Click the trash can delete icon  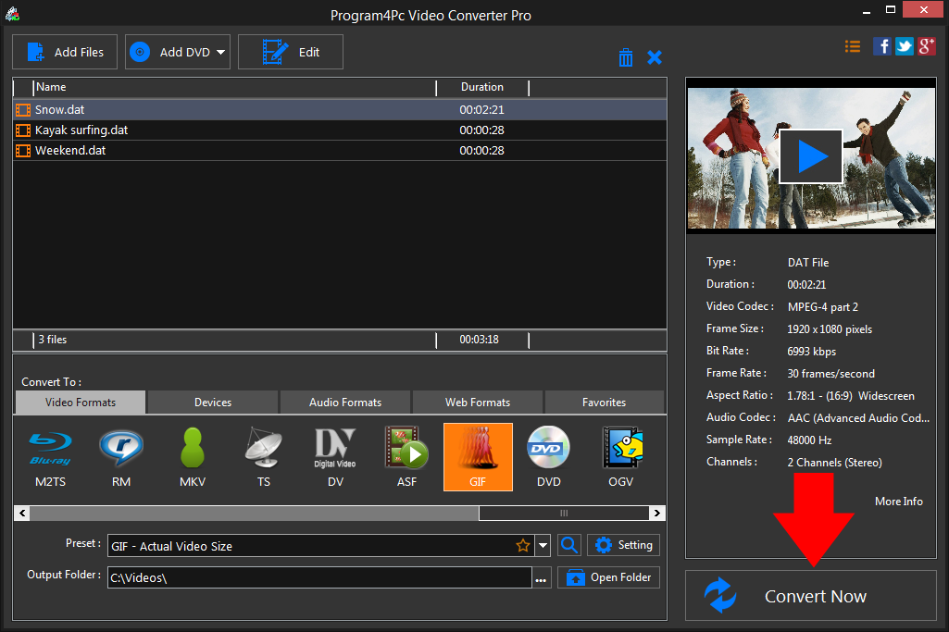coord(626,57)
